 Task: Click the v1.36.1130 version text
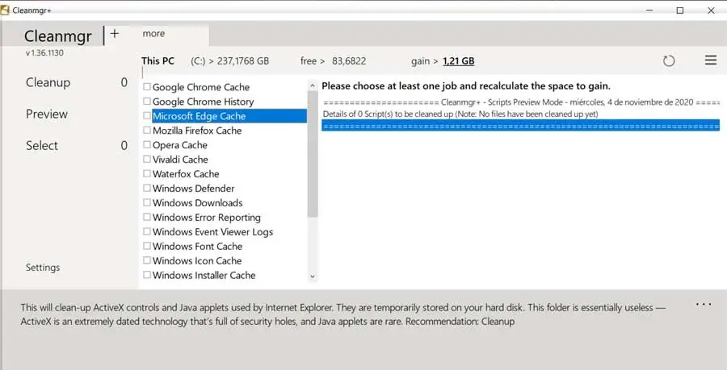tap(44, 52)
